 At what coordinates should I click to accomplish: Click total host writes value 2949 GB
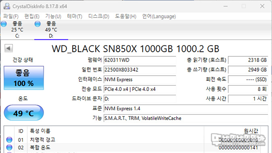248,70
